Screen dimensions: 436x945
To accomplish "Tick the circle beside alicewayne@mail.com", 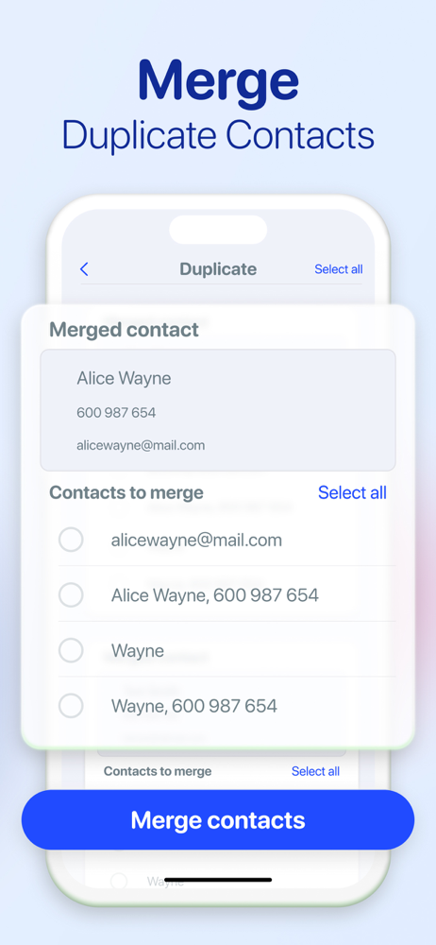I will pos(71,540).
